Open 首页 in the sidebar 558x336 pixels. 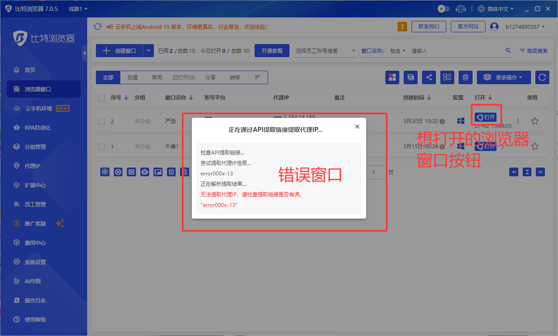pyautogui.click(x=44, y=70)
